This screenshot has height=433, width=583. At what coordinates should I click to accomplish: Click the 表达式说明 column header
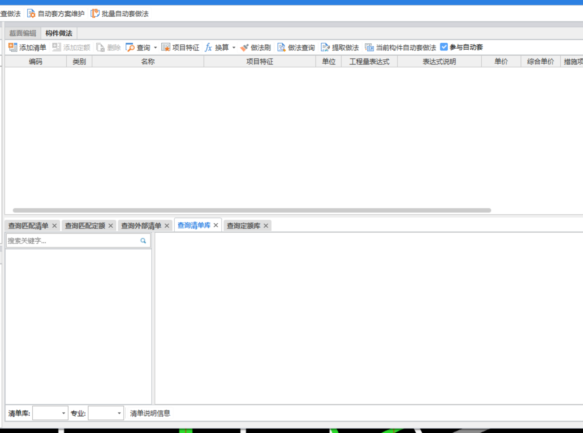click(439, 62)
